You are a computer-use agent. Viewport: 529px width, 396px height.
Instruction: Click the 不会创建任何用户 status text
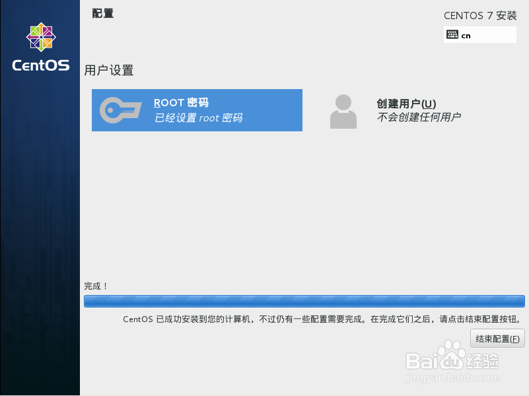[419, 117]
